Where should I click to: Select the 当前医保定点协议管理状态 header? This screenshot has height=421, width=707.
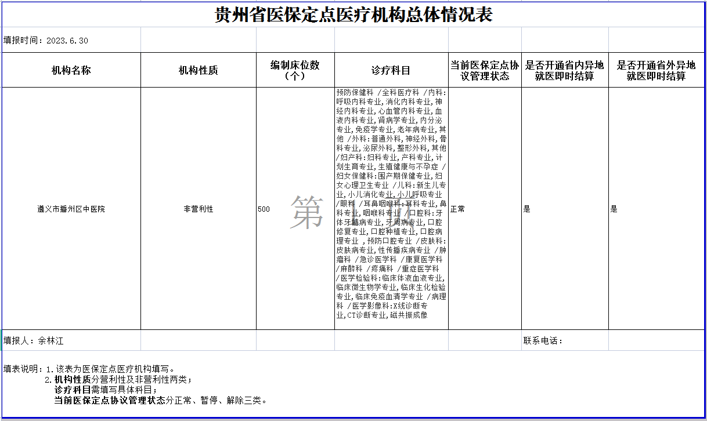point(485,70)
